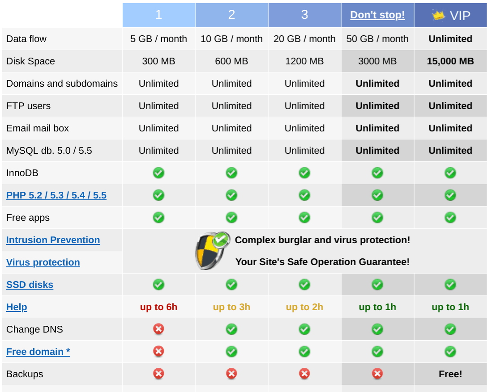Click the SSD disks checkmark under VIP
Viewport: 492px width, 392px height.
(x=450, y=285)
